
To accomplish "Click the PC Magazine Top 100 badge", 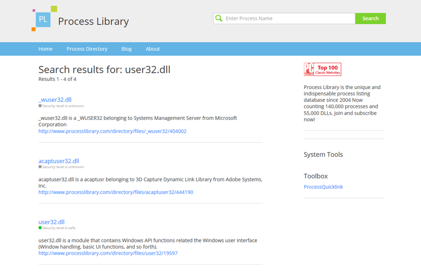I will pos(323,69).
